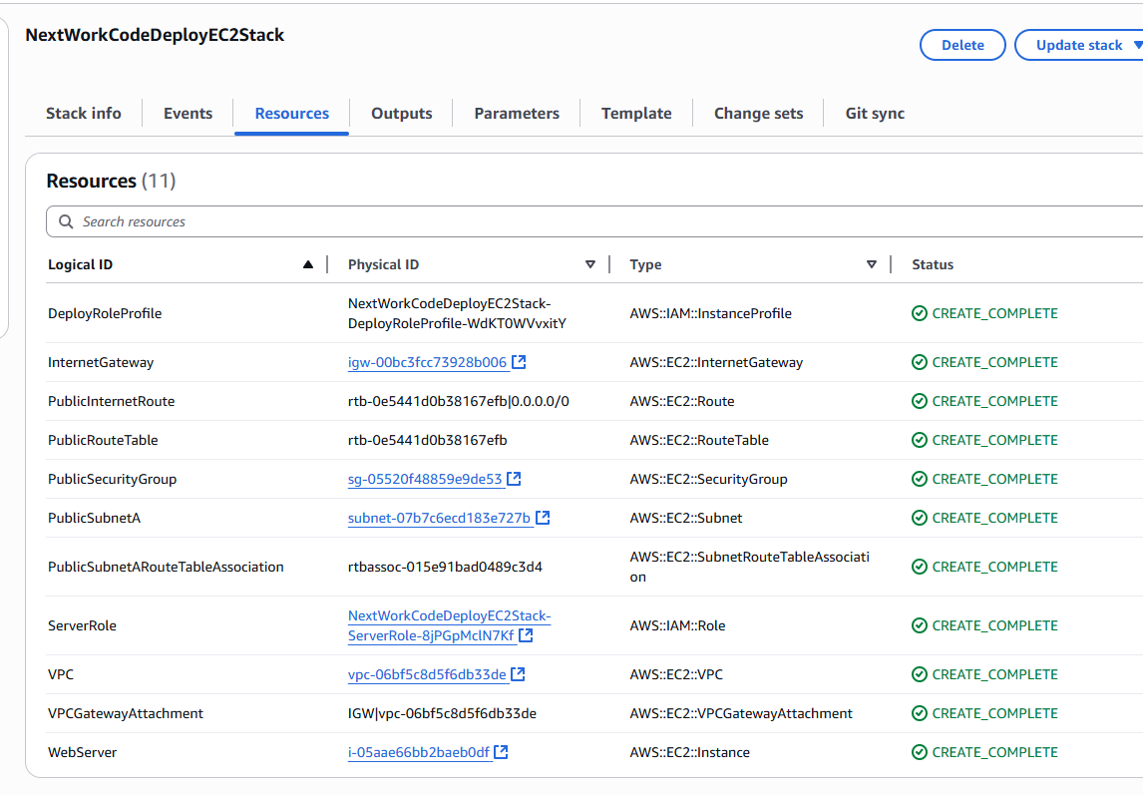Open the Type column filter dropdown
1143x795 pixels.
coord(872,263)
